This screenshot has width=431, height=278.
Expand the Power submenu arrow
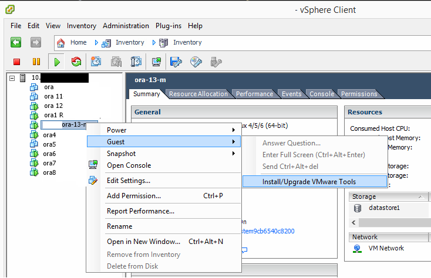click(x=233, y=130)
